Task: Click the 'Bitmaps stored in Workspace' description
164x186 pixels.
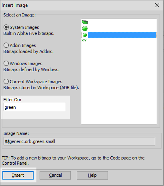Action: [x=41, y=88]
